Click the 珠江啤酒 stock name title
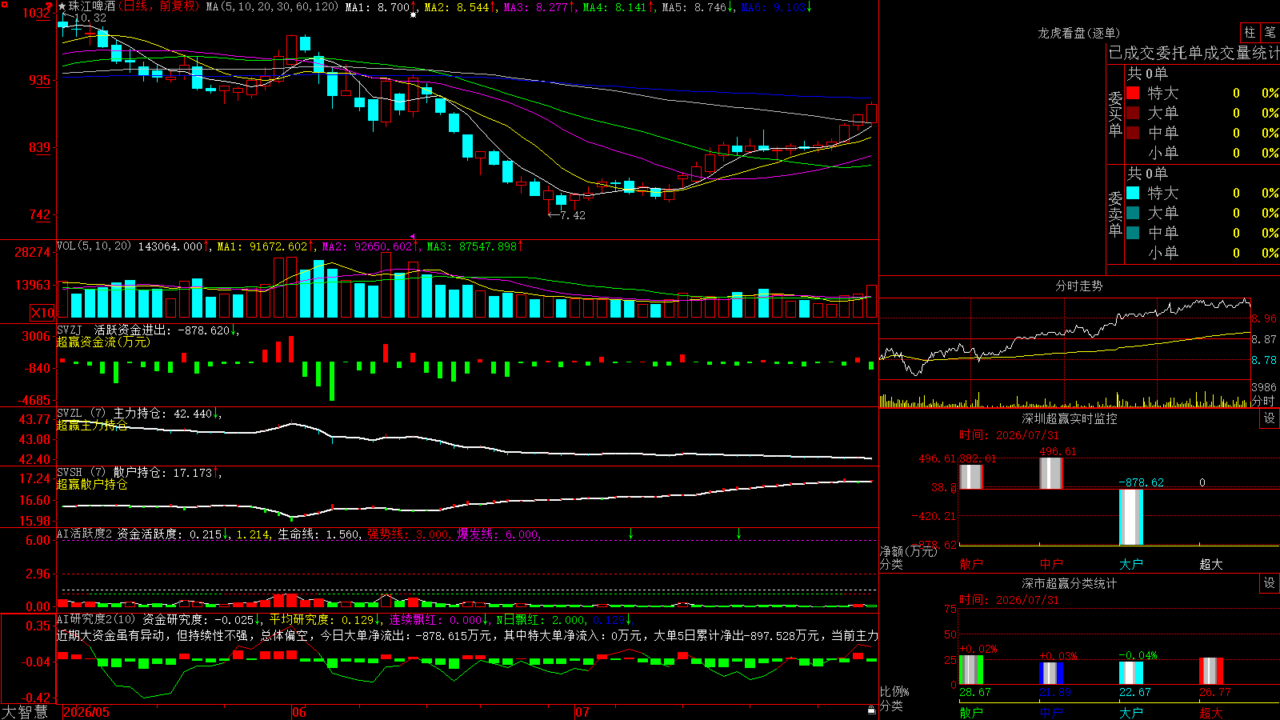 [x=92, y=6]
